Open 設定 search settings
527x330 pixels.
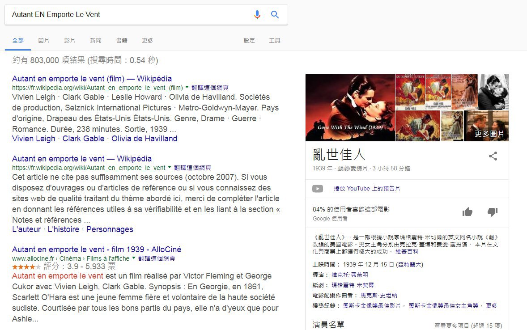pyautogui.click(x=249, y=41)
